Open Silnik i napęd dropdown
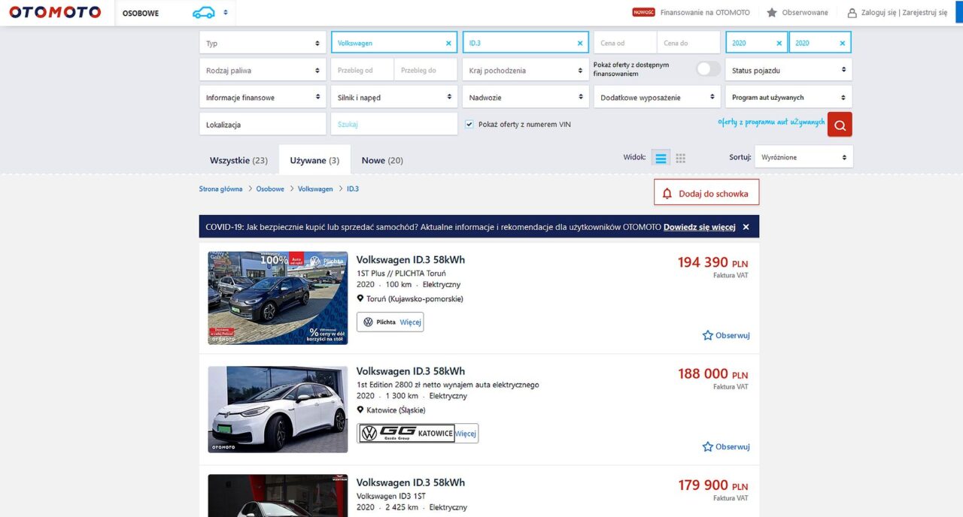The width and height of the screenshot is (963, 517). (393, 98)
